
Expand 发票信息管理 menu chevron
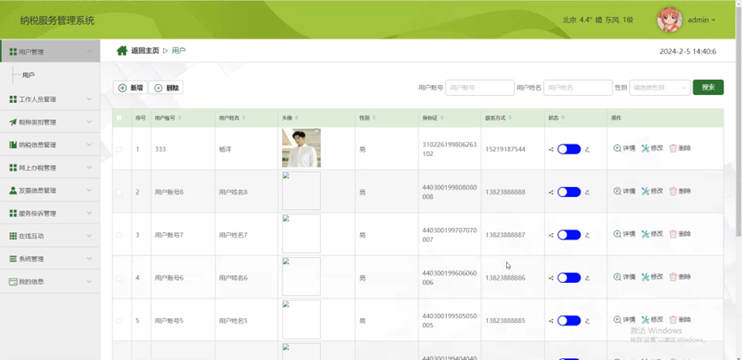tap(89, 190)
